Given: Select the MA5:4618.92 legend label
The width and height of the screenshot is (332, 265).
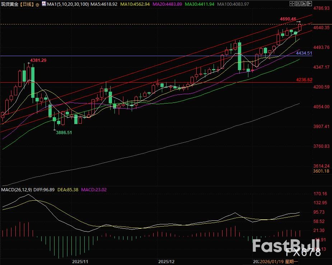Looking at the screenshot, I should (100, 4).
